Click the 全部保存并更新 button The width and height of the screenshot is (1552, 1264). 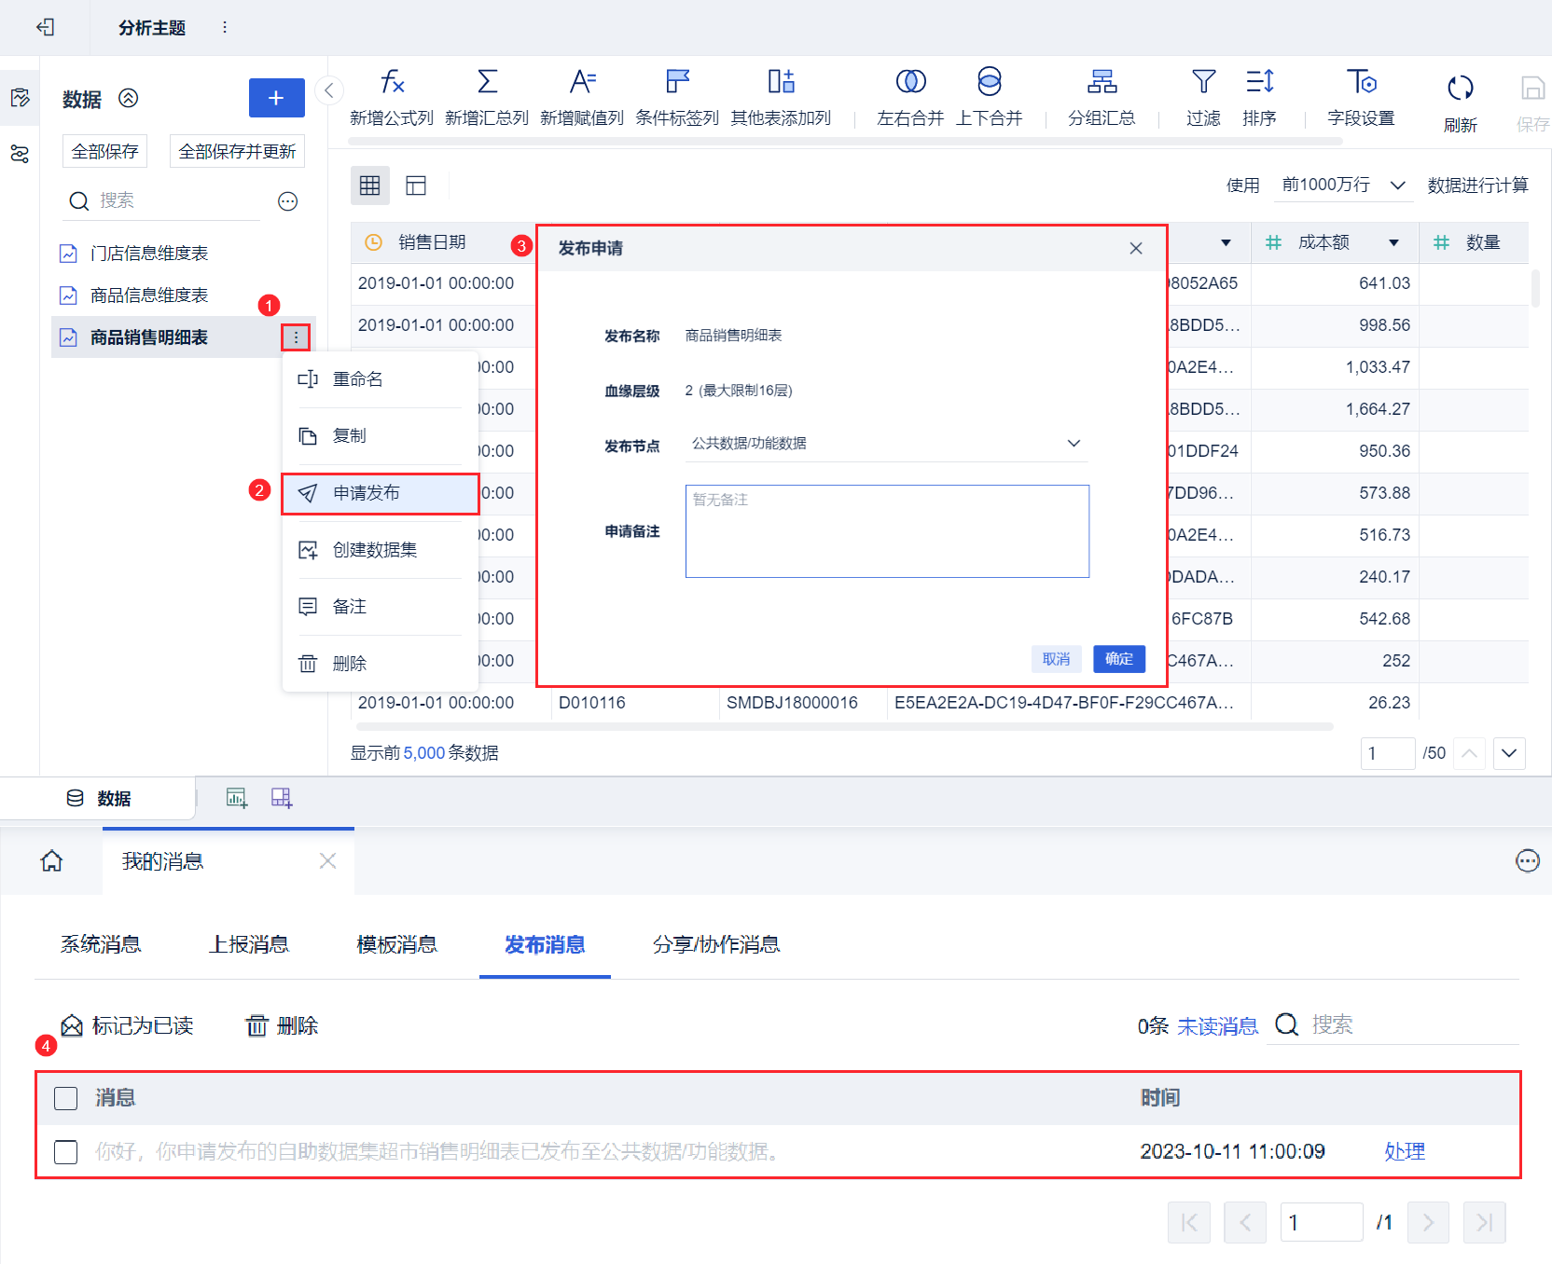(x=237, y=151)
